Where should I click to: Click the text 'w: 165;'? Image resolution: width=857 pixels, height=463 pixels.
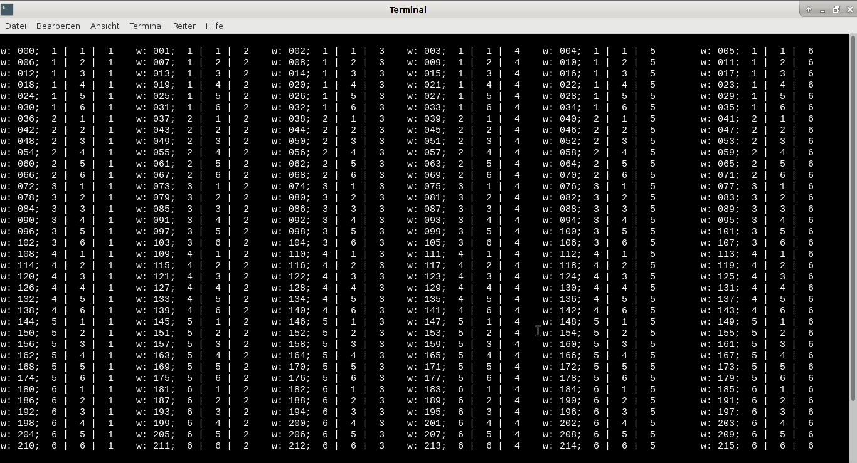[x=426, y=355]
